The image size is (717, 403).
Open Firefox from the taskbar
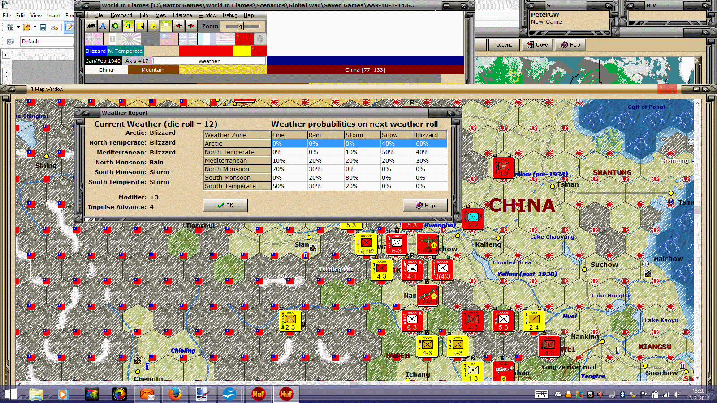pos(175,394)
